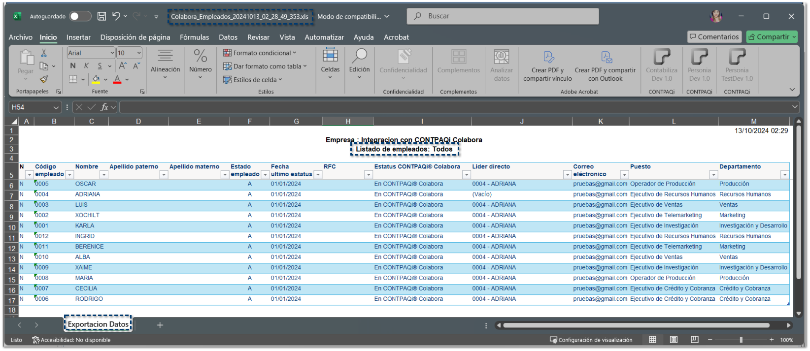This screenshot has height=351, width=810.
Task: Switch to Page Layout view icon
Action: (x=674, y=340)
